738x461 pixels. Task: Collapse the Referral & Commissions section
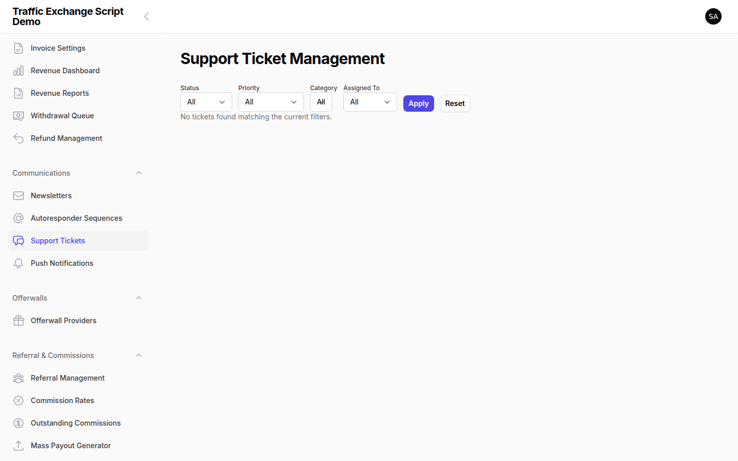point(138,355)
